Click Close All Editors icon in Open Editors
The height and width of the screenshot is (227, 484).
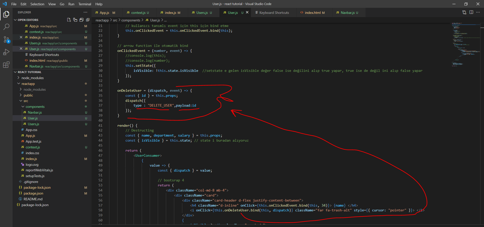88,20
